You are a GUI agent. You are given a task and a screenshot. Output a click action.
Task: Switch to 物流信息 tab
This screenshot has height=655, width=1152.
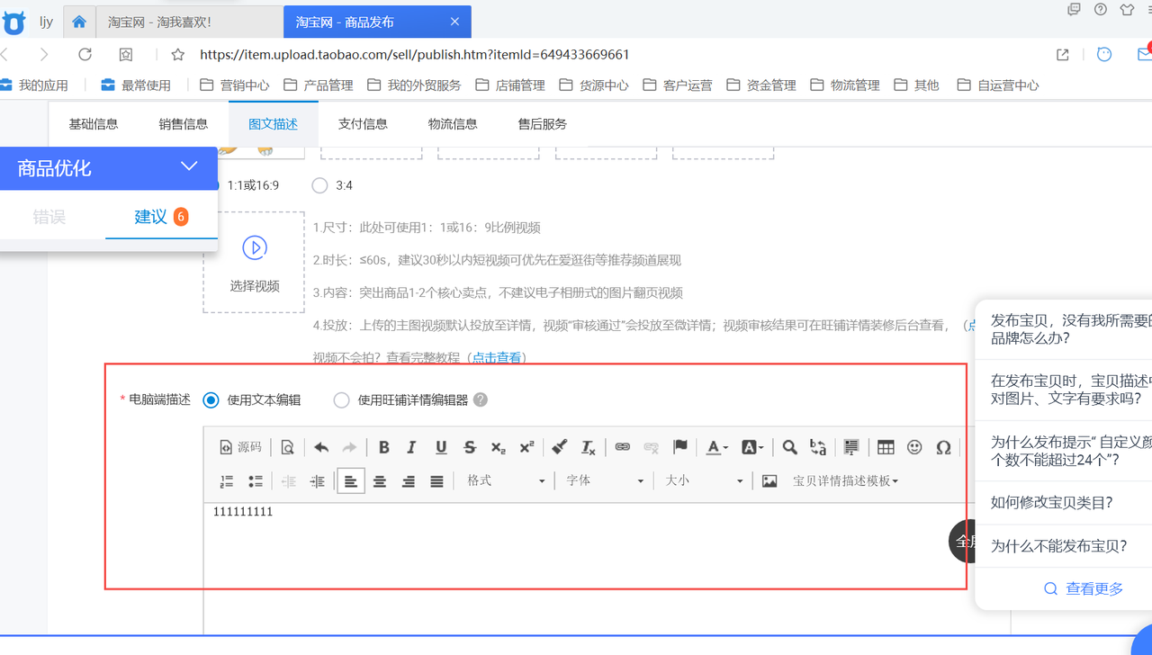[x=453, y=124]
